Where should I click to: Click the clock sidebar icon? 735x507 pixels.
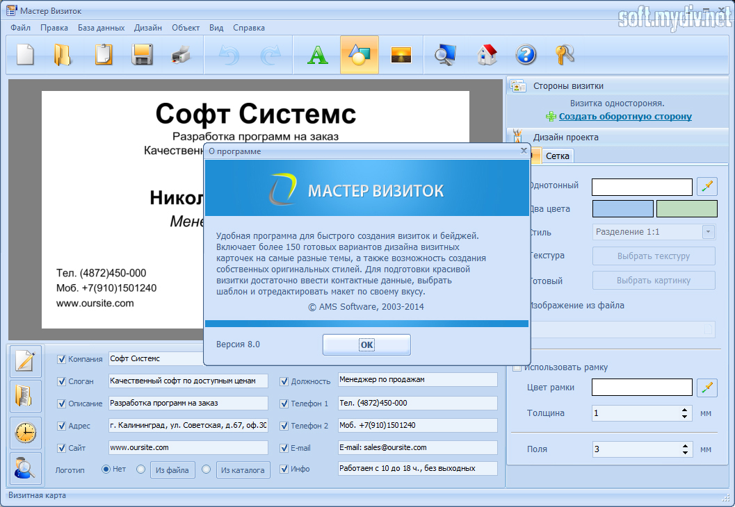click(x=26, y=433)
